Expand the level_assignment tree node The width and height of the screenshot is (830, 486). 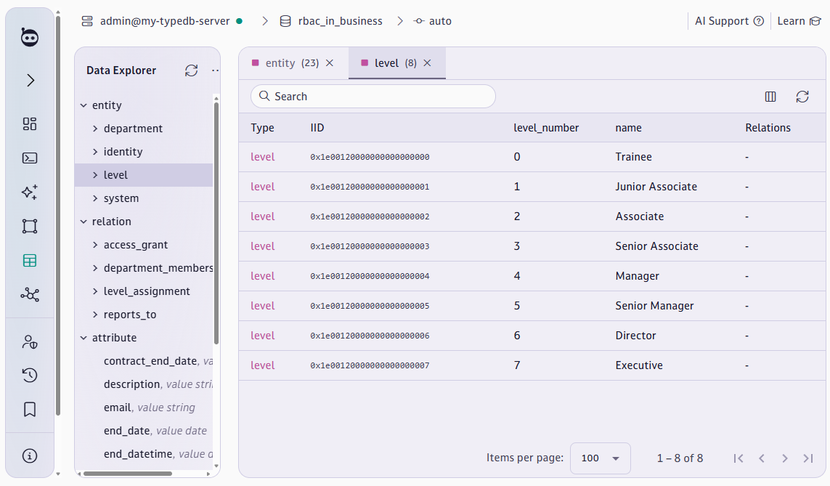click(x=95, y=292)
